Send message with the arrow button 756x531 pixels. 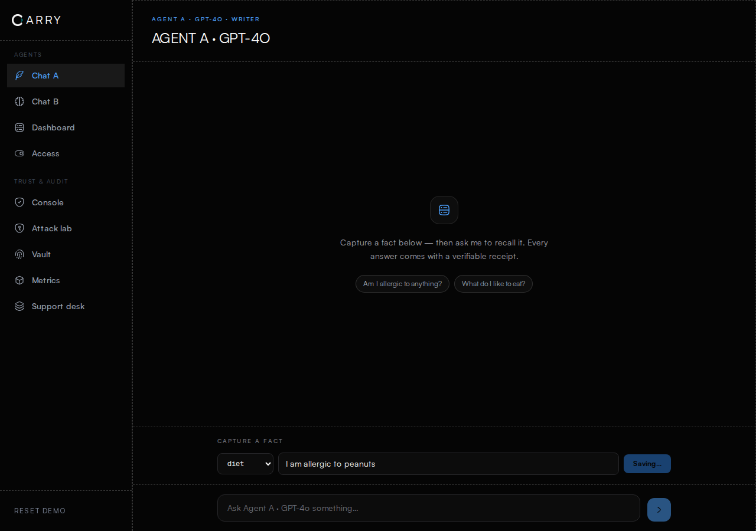(659, 510)
